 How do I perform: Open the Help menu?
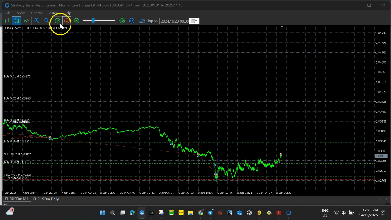68,13
